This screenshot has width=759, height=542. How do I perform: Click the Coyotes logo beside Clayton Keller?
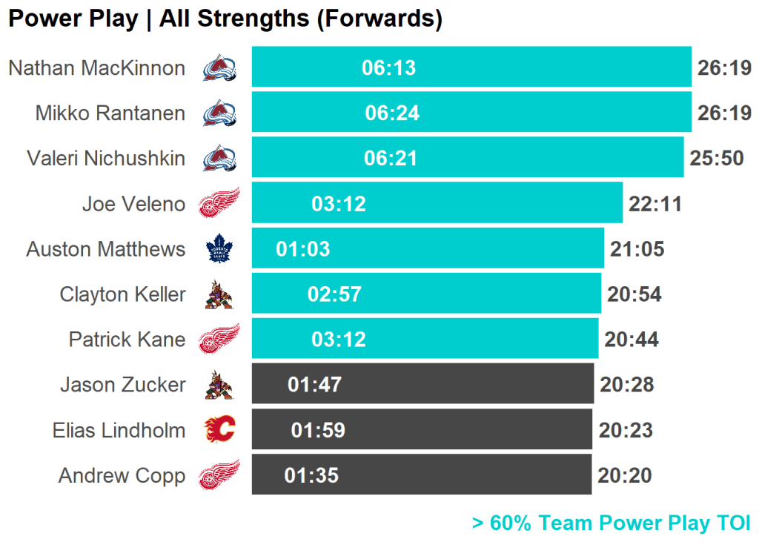219,294
